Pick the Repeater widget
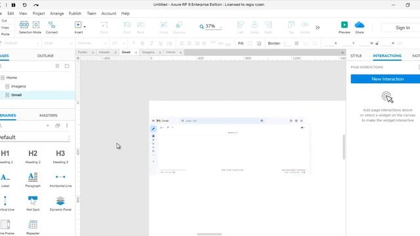The height and width of the screenshot is (236, 420). [x=33, y=227]
